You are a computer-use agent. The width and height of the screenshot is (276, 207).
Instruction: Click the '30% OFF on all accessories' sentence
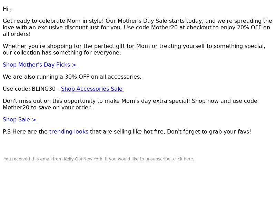(72, 77)
